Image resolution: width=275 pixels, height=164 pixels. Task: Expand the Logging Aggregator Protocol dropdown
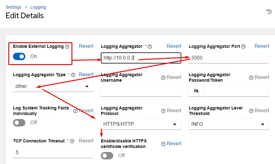141,124
